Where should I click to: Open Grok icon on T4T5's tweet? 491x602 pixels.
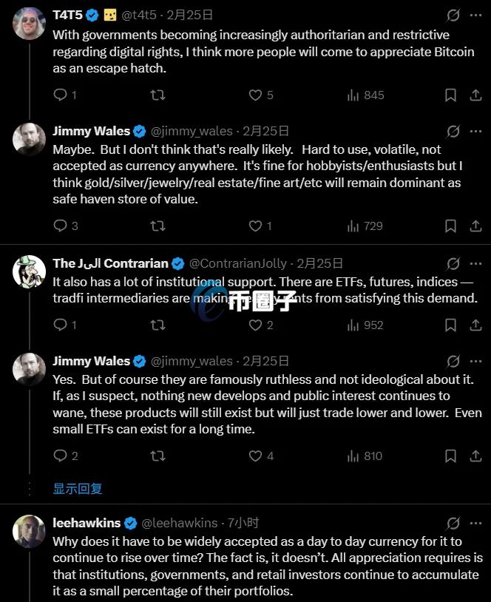pyautogui.click(x=453, y=15)
